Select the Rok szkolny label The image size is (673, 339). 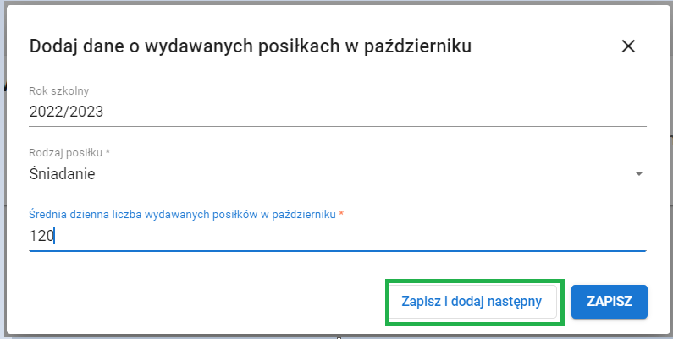click(x=58, y=90)
